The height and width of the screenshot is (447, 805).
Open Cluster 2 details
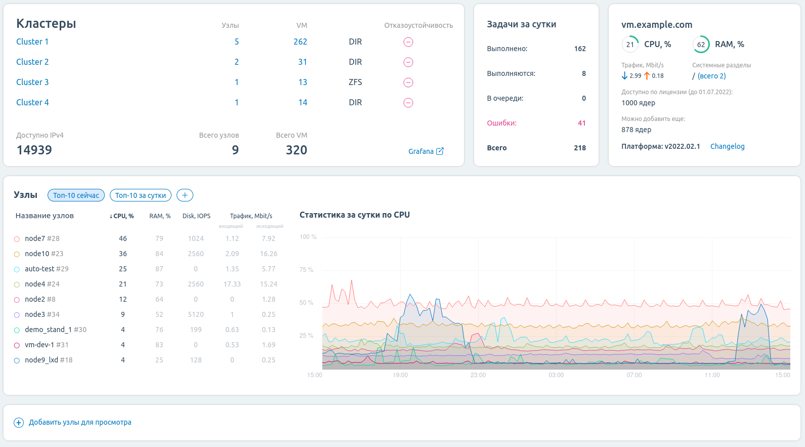[32, 62]
